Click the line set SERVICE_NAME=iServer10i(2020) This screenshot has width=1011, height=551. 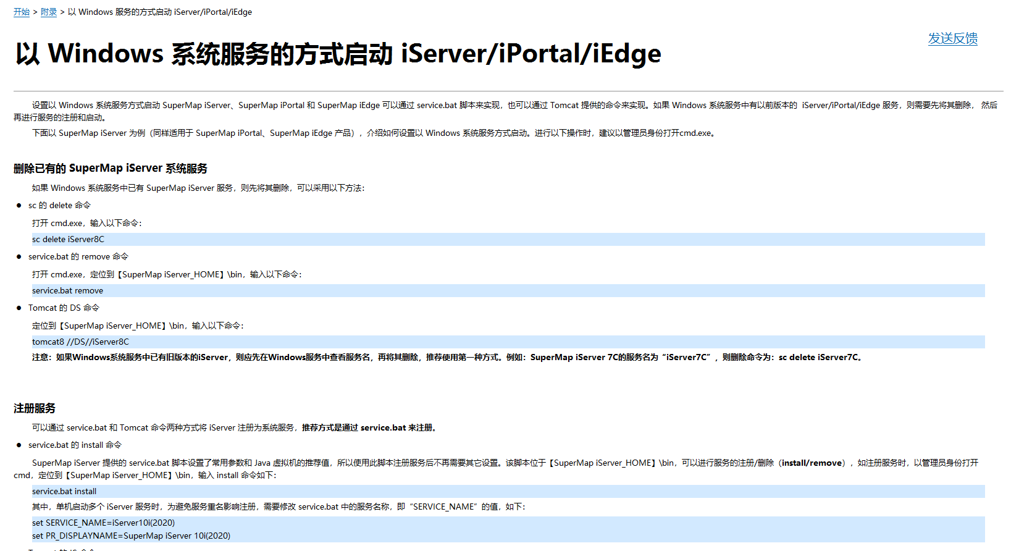click(x=104, y=523)
